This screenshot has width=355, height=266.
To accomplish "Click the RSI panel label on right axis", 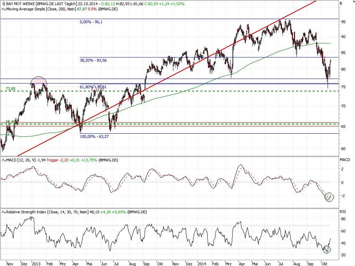I will tap(343, 212).
